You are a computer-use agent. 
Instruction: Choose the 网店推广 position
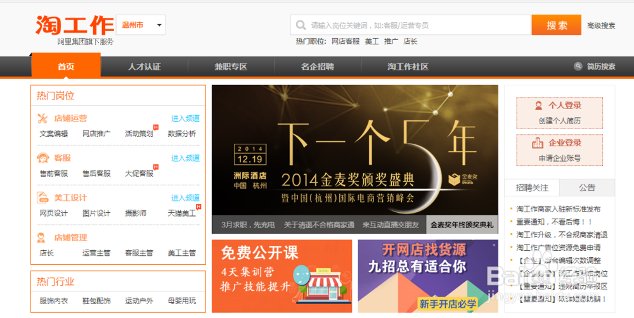click(96, 134)
